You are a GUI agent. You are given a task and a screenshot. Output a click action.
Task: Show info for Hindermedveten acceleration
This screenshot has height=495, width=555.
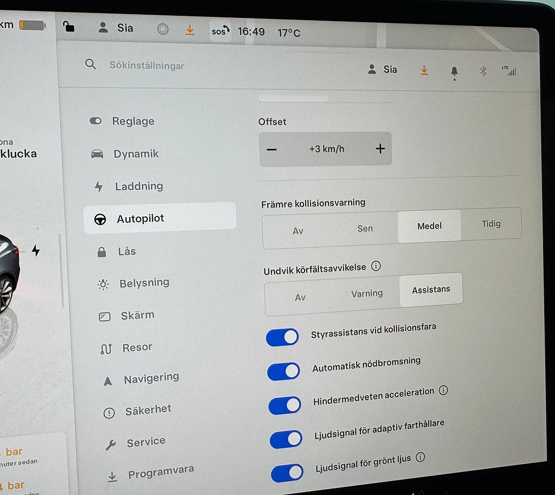point(443,390)
